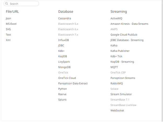The image size is (163, 122).
Task: Open the SVG connector
Action: (x=8, y=29)
